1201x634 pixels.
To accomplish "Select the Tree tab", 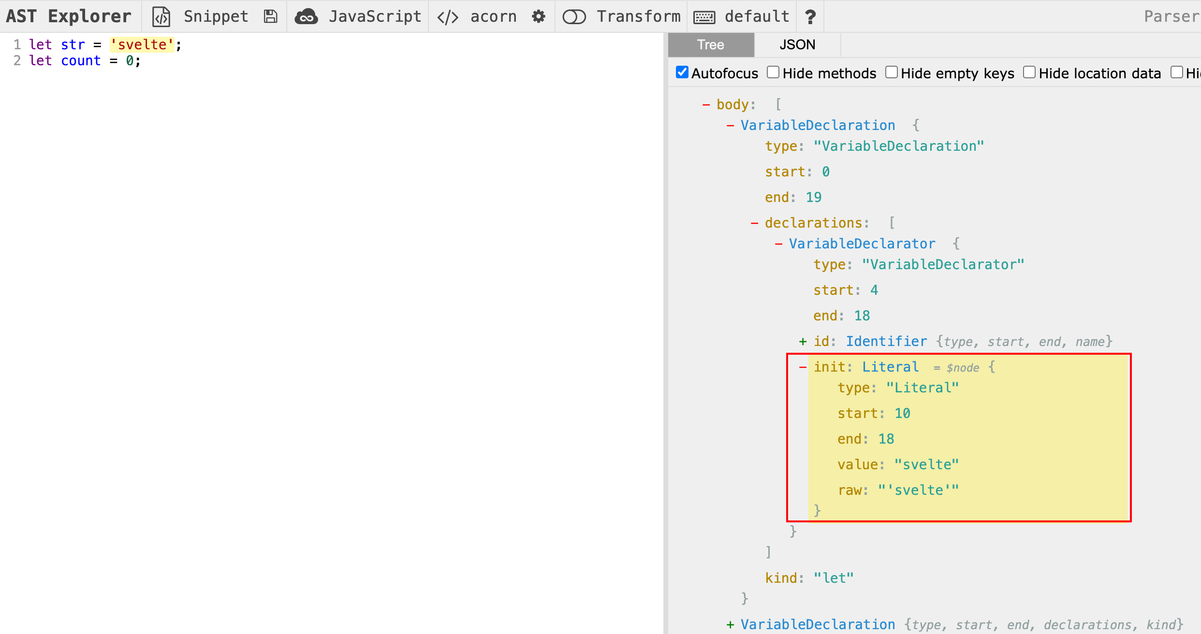I will (710, 45).
